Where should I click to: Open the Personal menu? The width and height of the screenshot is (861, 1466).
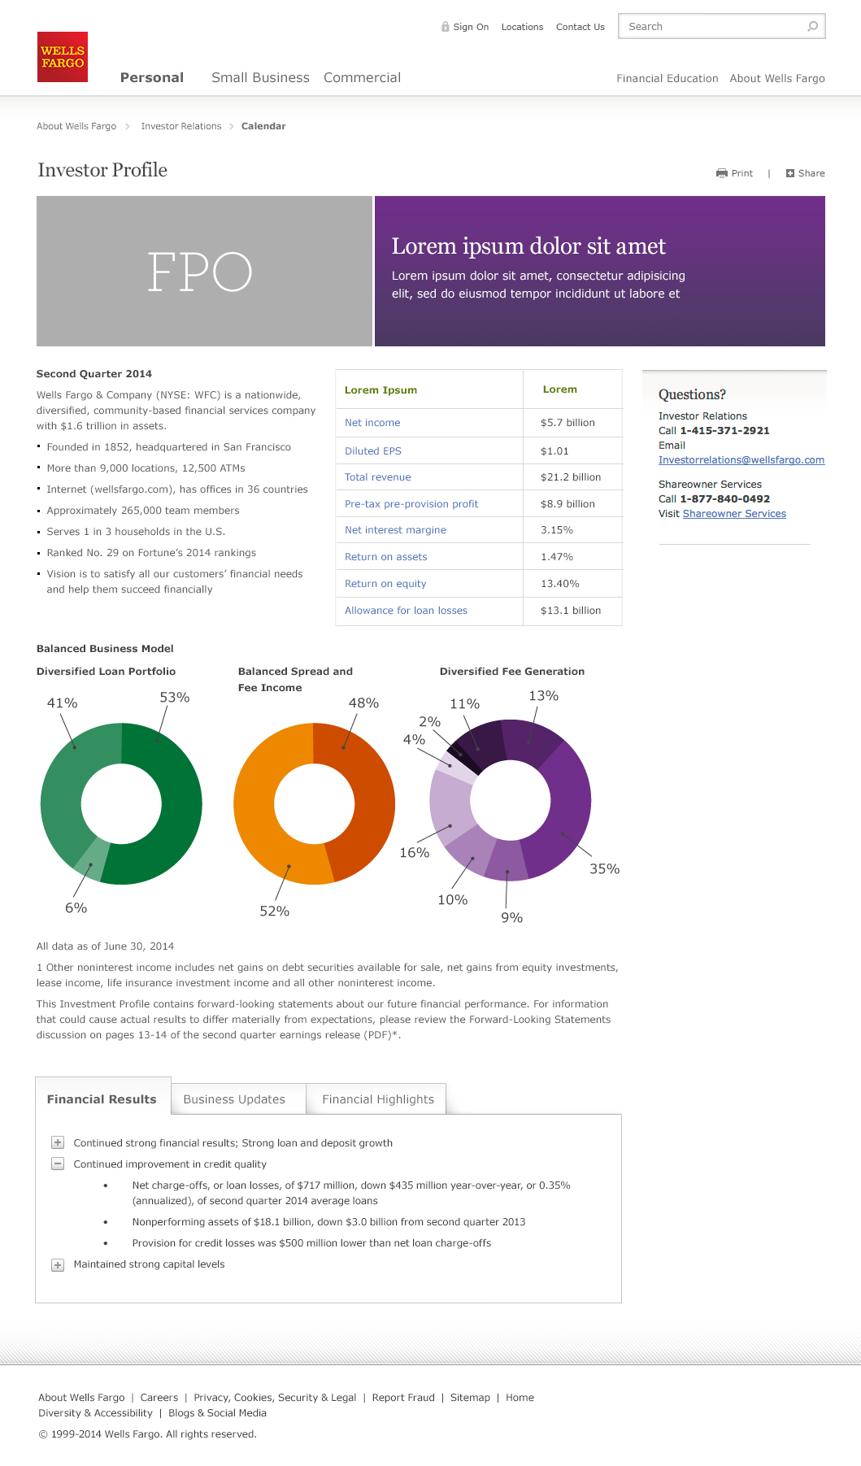pyautogui.click(x=152, y=78)
